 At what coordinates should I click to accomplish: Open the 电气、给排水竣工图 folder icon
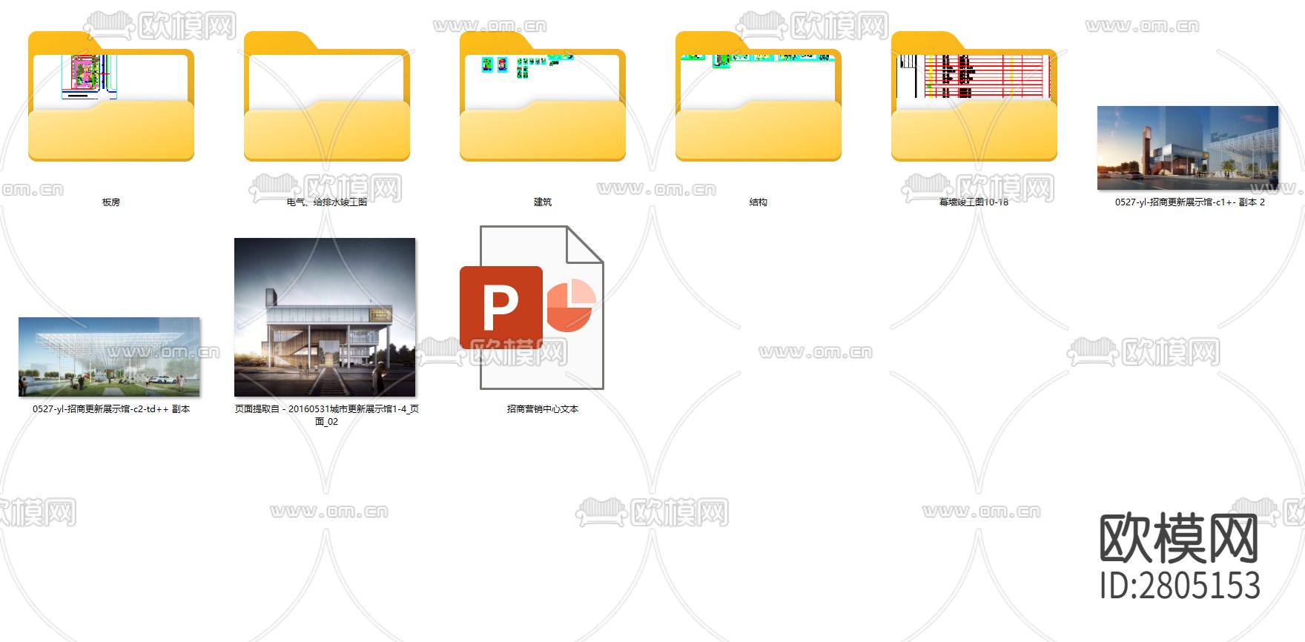(x=327, y=96)
